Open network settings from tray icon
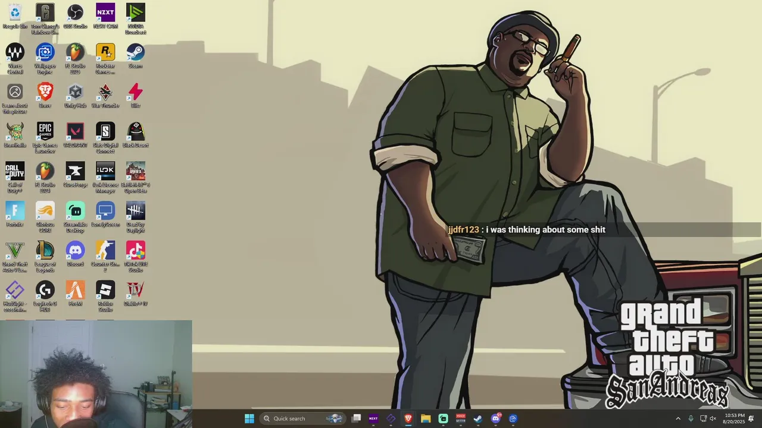 click(703, 418)
